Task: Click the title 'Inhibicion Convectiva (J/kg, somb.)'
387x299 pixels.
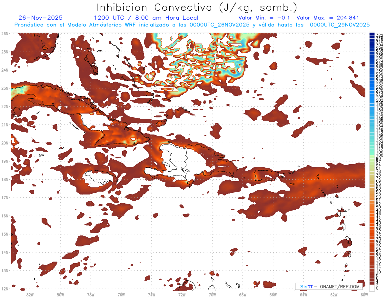Action: coord(197,7)
